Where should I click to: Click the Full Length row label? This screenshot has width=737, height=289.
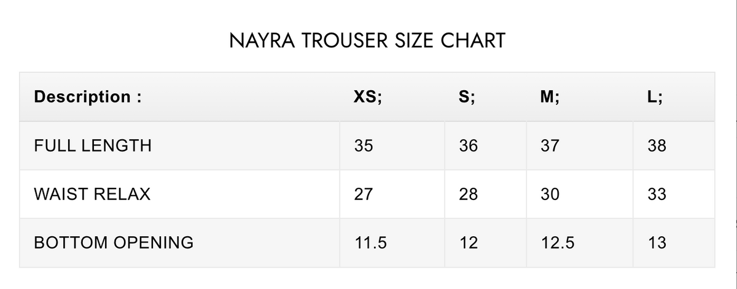[x=93, y=146]
